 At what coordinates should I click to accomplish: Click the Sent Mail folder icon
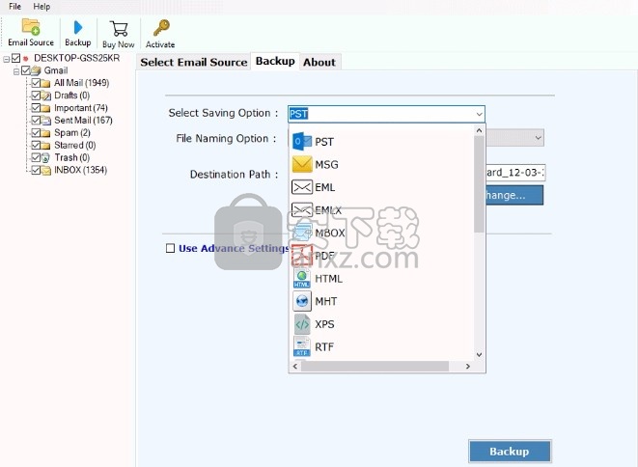click(x=45, y=121)
